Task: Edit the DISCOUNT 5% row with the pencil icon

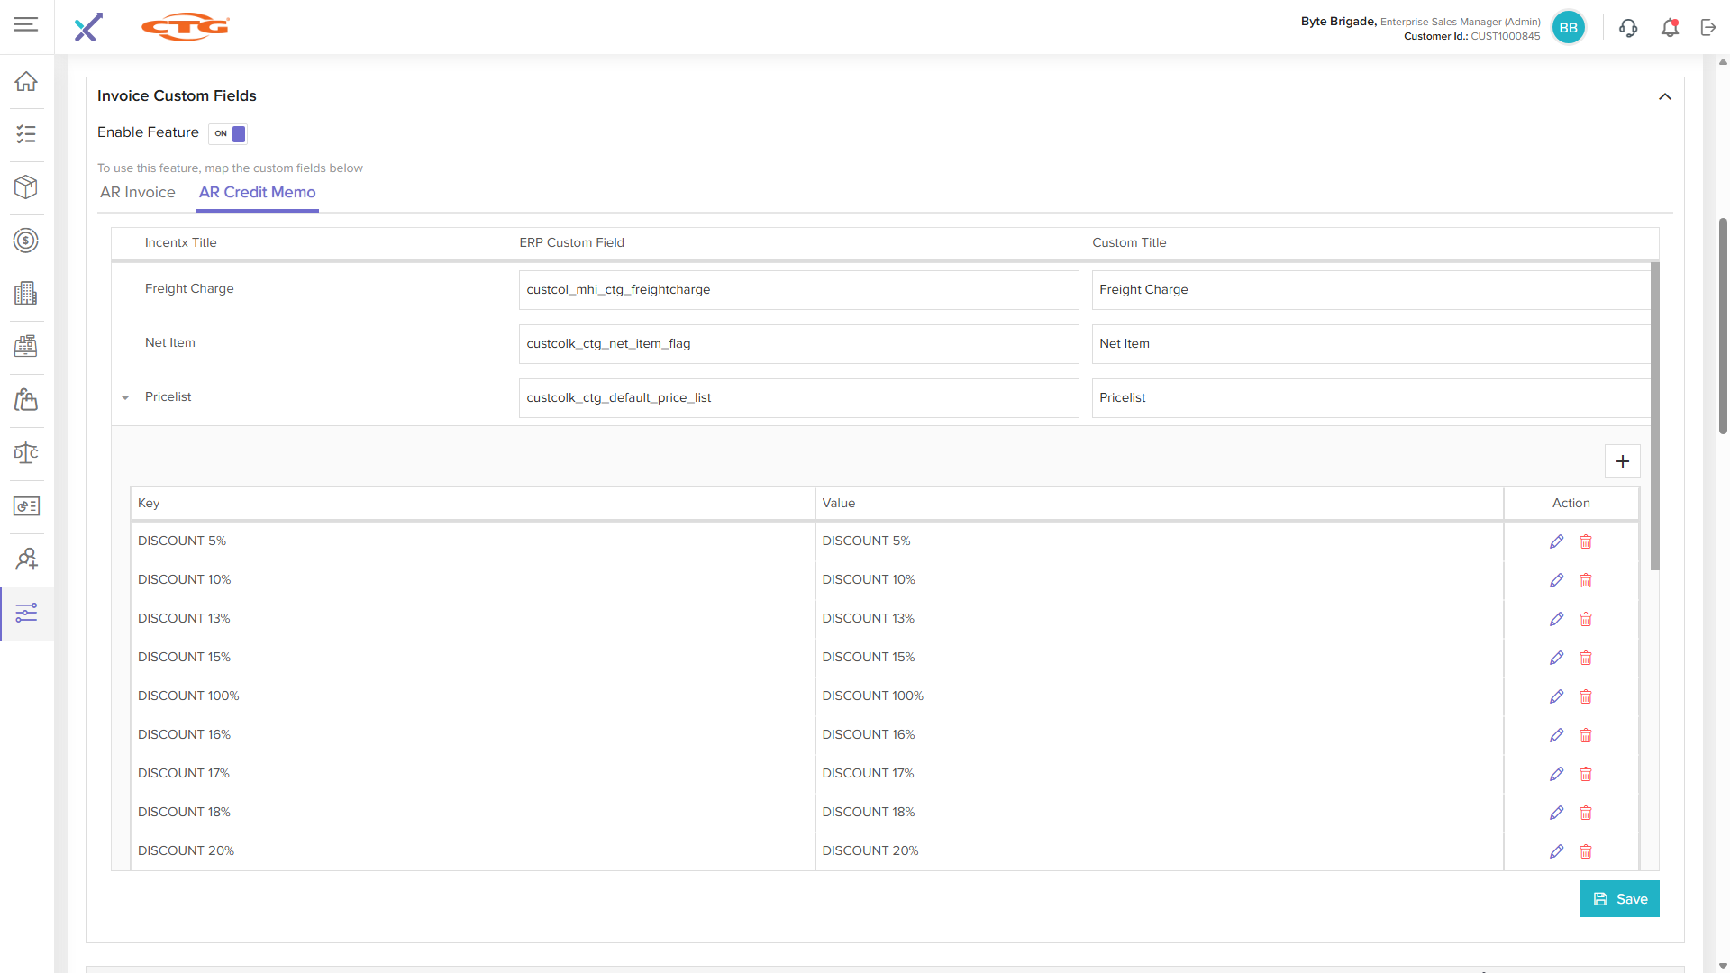Action: [x=1556, y=541]
